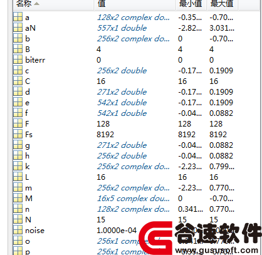Click the variable icon for h

(18, 155)
